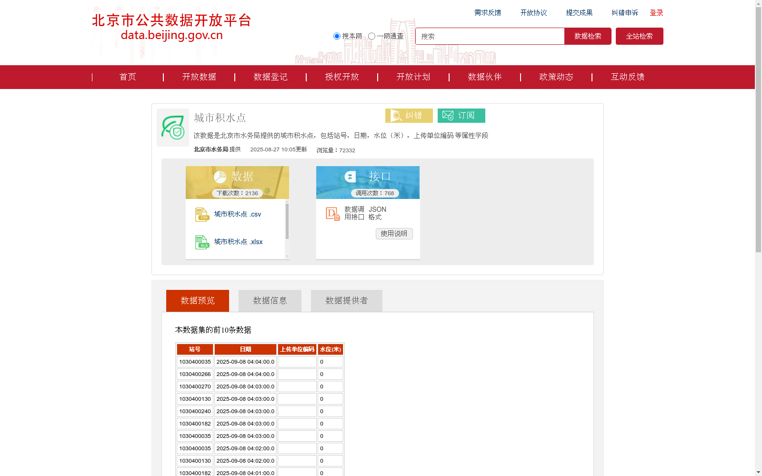Click the 站号 column header
This screenshot has width=762, height=476.
(195, 349)
